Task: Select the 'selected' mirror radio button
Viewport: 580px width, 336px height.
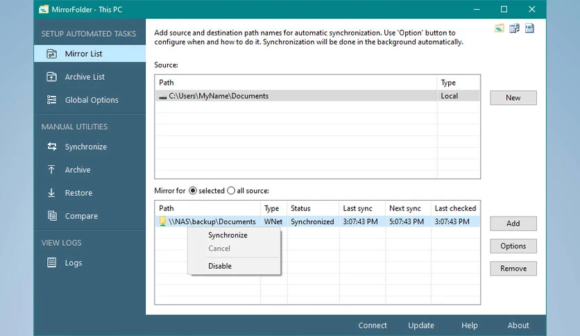Action: [193, 191]
